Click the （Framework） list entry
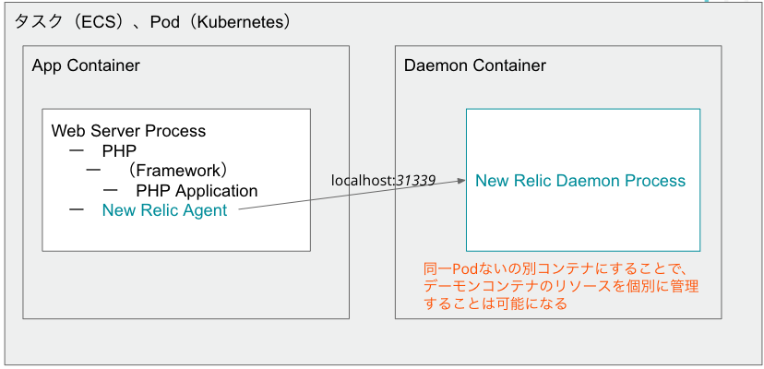The image size is (764, 369). tap(177, 171)
